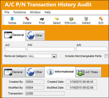Click the Defect toolbar icon
Screen dimensions: 109x98
tap(86, 19)
